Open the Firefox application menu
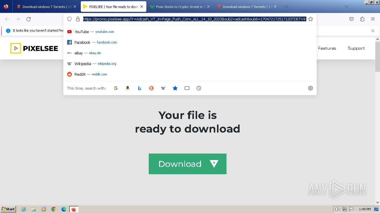This screenshot has height=213, width=380. click(x=373, y=19)
